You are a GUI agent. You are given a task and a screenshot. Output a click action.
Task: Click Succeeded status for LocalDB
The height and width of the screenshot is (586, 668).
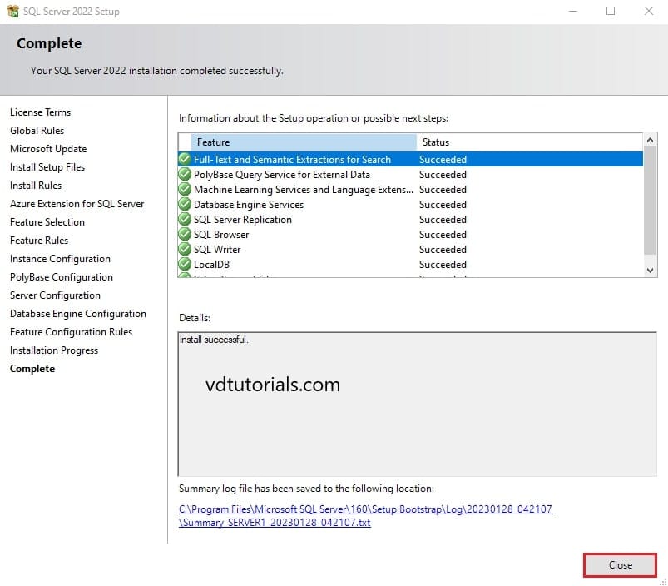point(443,264)
